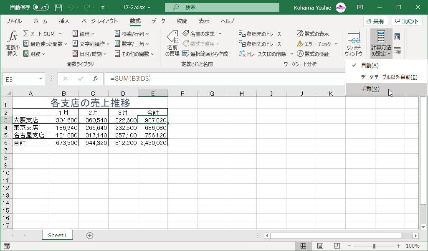Switch to Home (ホーム) tab

41,21
